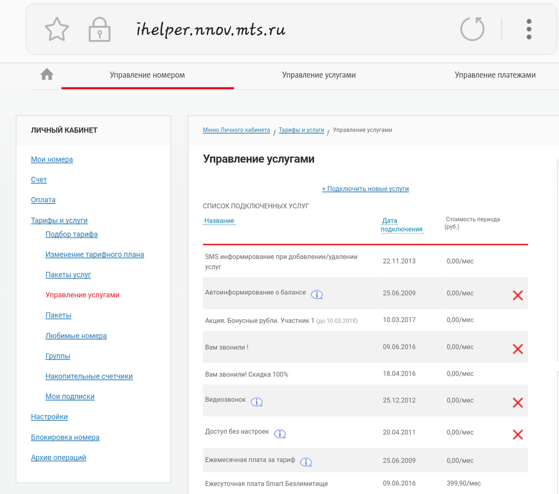559x494 pixels.
Task: Open info bubble for Автоинформирование о балансе
Action: pyautogui.click(x=317, y=294)
